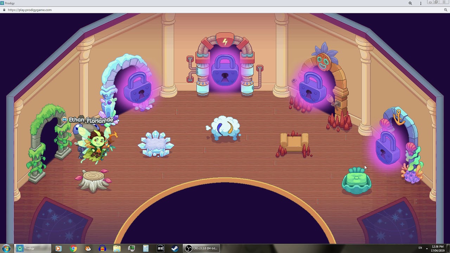Click the zoom magnifier in the title bar

(410, 3)
